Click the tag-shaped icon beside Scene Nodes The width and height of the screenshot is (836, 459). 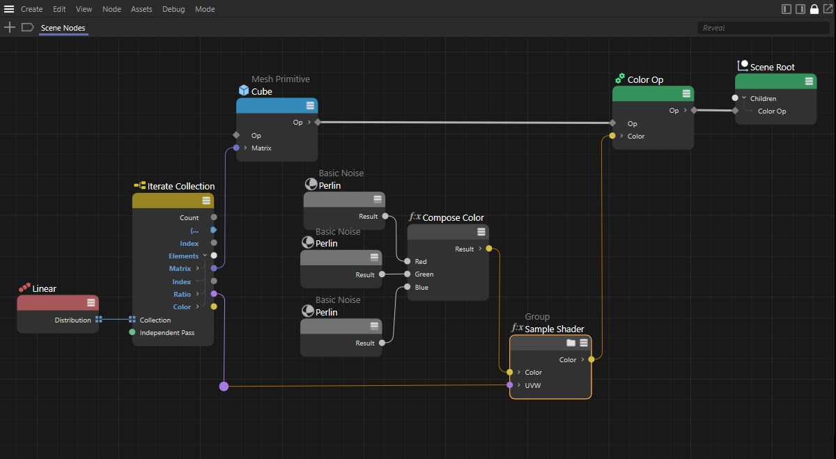coord(28,27)
